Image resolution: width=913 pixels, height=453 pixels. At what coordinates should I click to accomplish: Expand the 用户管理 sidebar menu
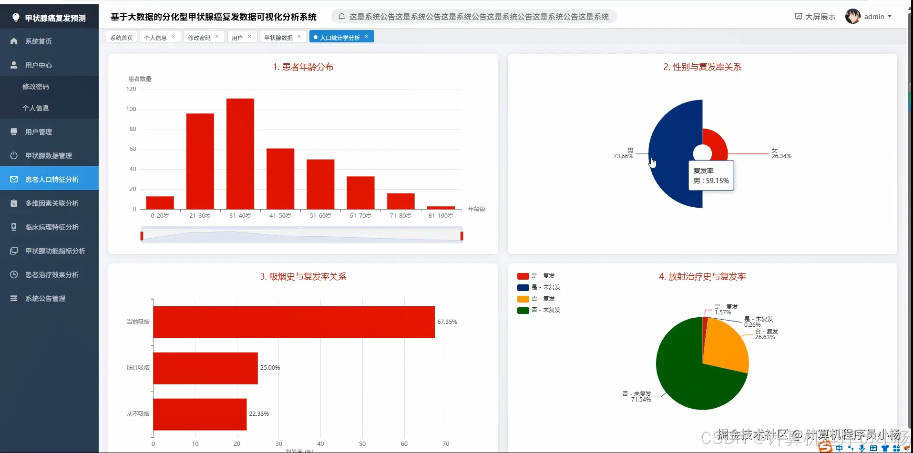tap(49, 132)
